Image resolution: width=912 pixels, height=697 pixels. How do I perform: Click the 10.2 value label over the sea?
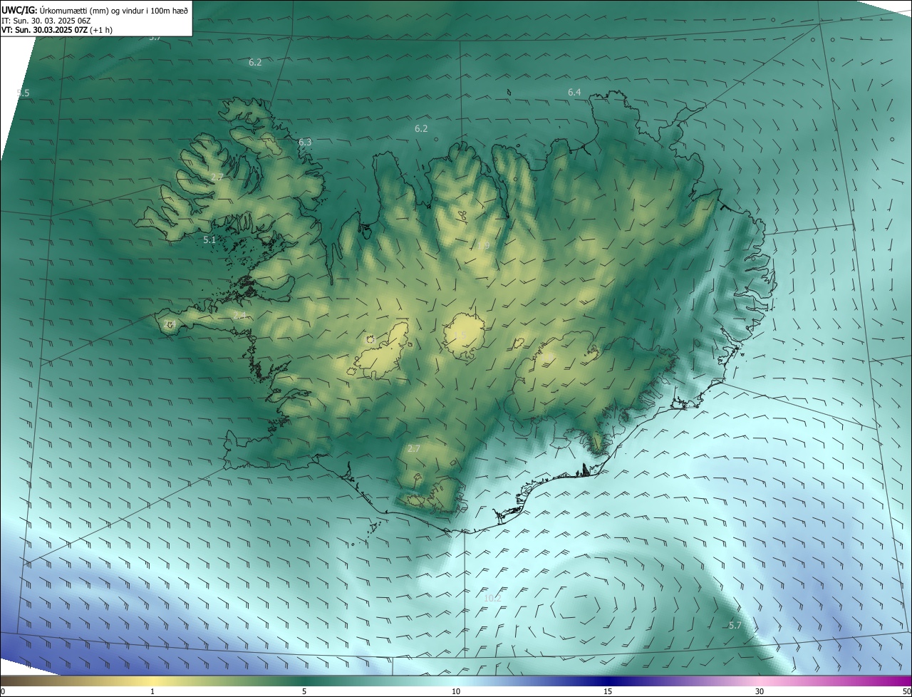point(492,598)
